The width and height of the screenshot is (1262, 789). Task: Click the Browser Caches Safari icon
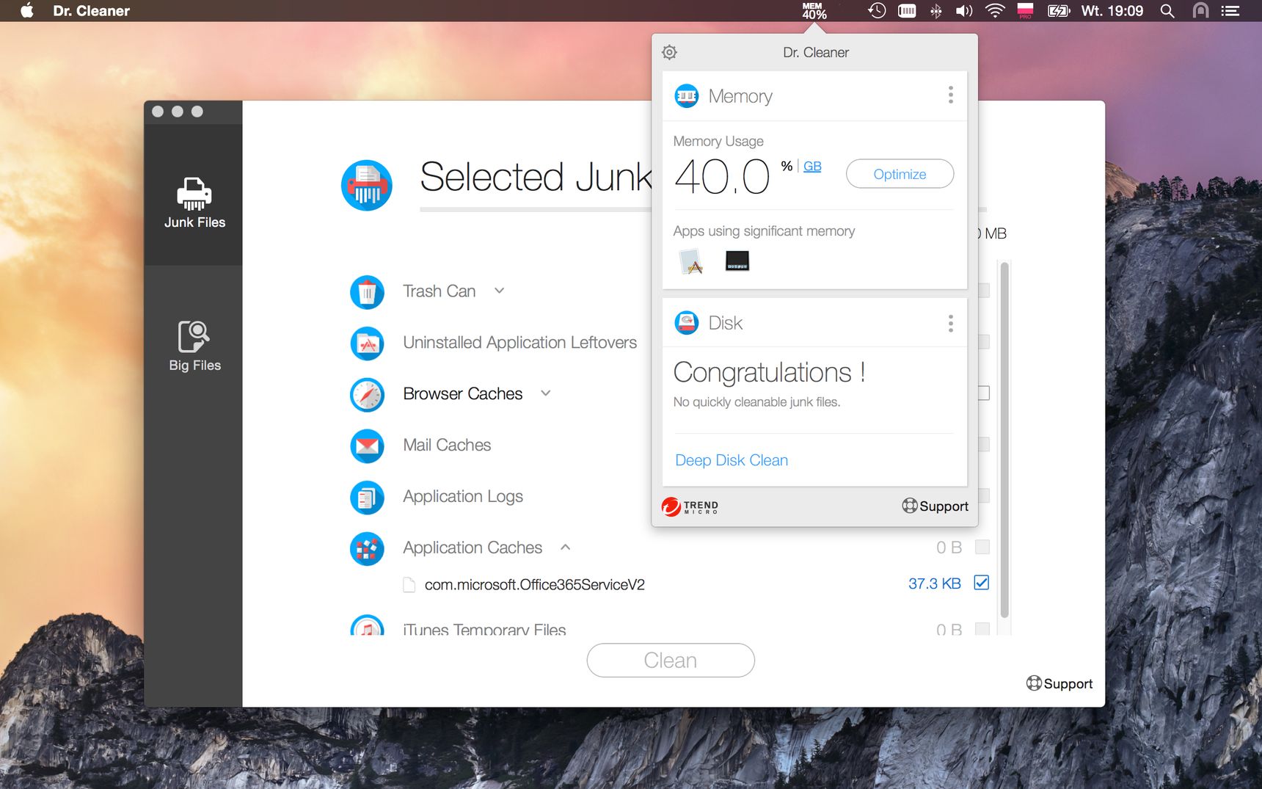367,394
